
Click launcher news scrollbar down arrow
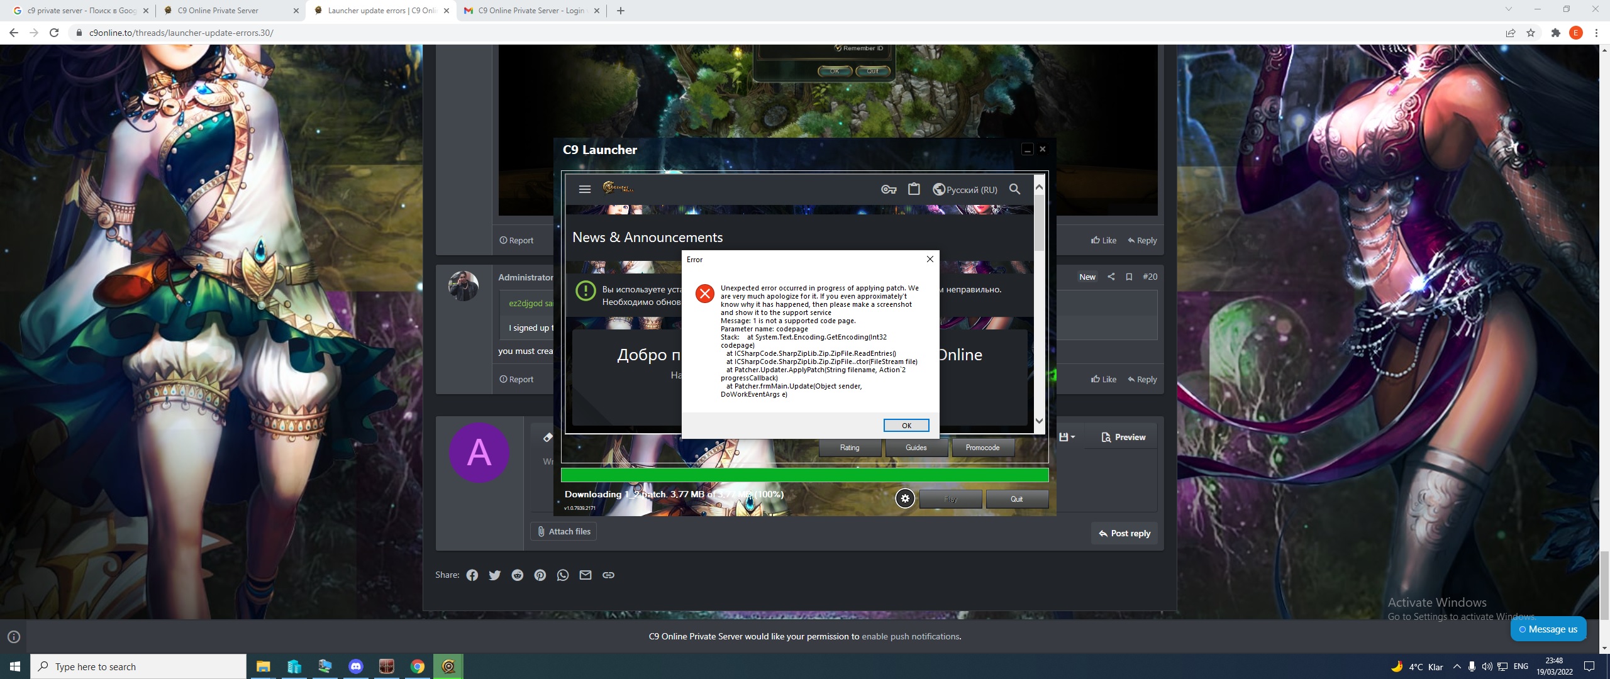[x=1039, y=421]
